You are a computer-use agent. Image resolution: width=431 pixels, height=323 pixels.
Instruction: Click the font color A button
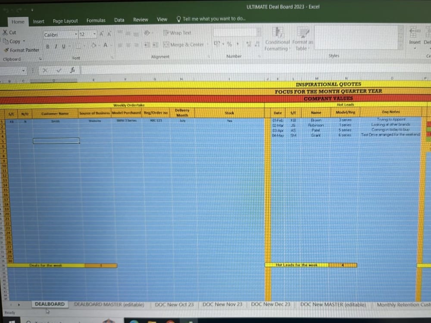pos(105,45)
